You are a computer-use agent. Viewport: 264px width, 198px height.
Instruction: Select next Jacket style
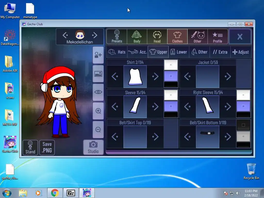tap(228, 77)
